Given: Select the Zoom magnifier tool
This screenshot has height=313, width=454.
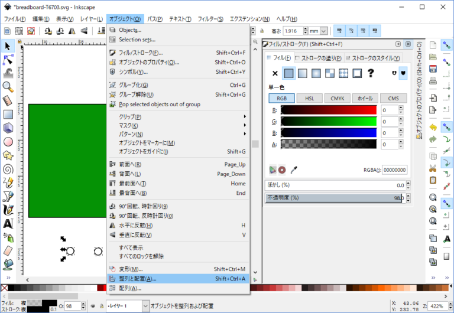Looking at the screenshot, I should (x=8, y=87).
